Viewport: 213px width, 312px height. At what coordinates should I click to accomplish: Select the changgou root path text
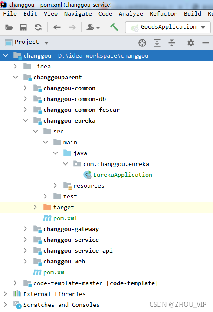point(103,56)
